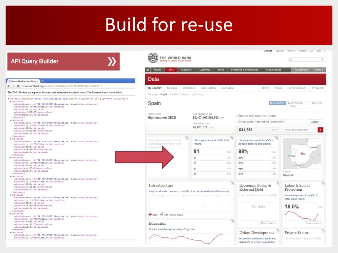This screenshot has height=253, width=338.
Task: Open the Products tab
Action: point(318,88)
